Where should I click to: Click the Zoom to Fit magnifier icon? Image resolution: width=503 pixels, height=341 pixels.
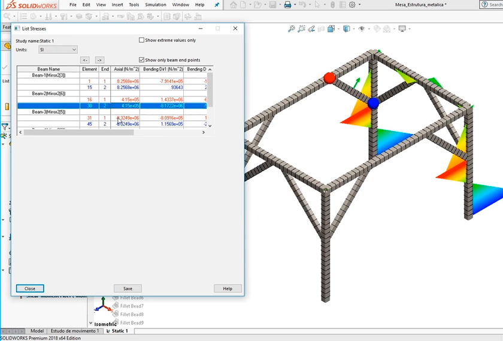pos(292,29)
